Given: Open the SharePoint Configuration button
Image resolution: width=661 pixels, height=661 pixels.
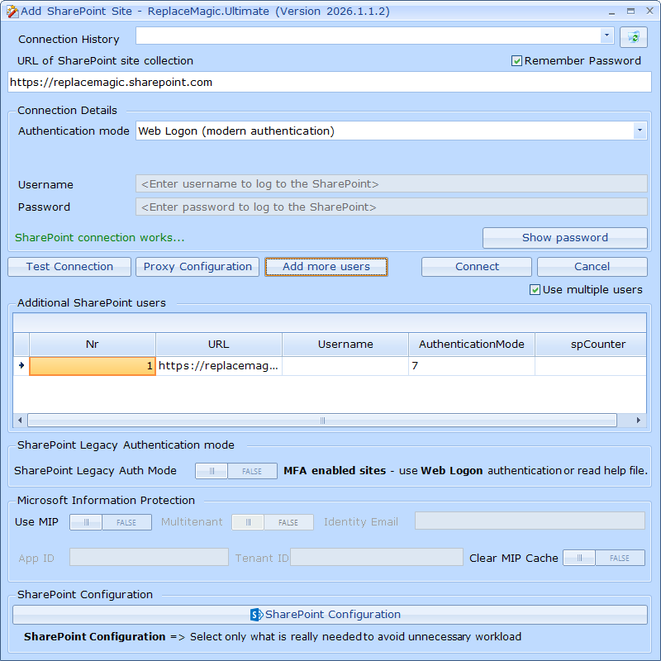Looking at the screenshot, I should coord(330,615).
